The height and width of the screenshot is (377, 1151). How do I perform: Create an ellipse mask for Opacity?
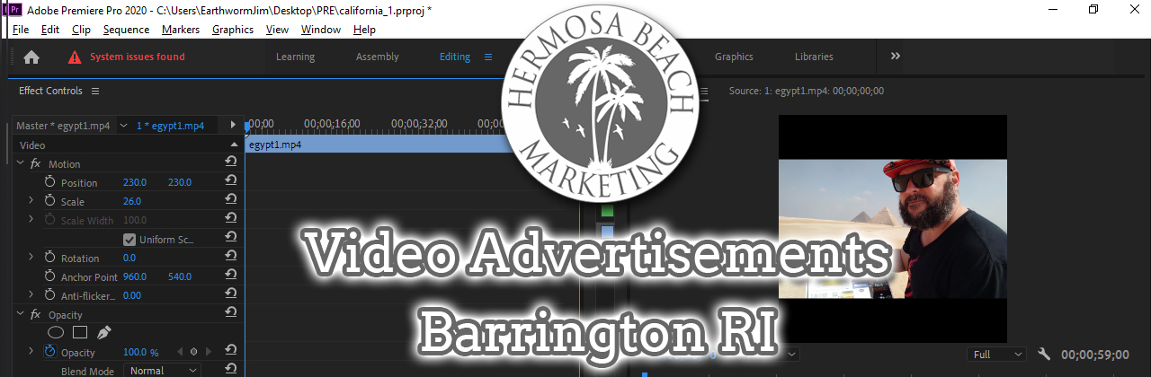[55, 333]
